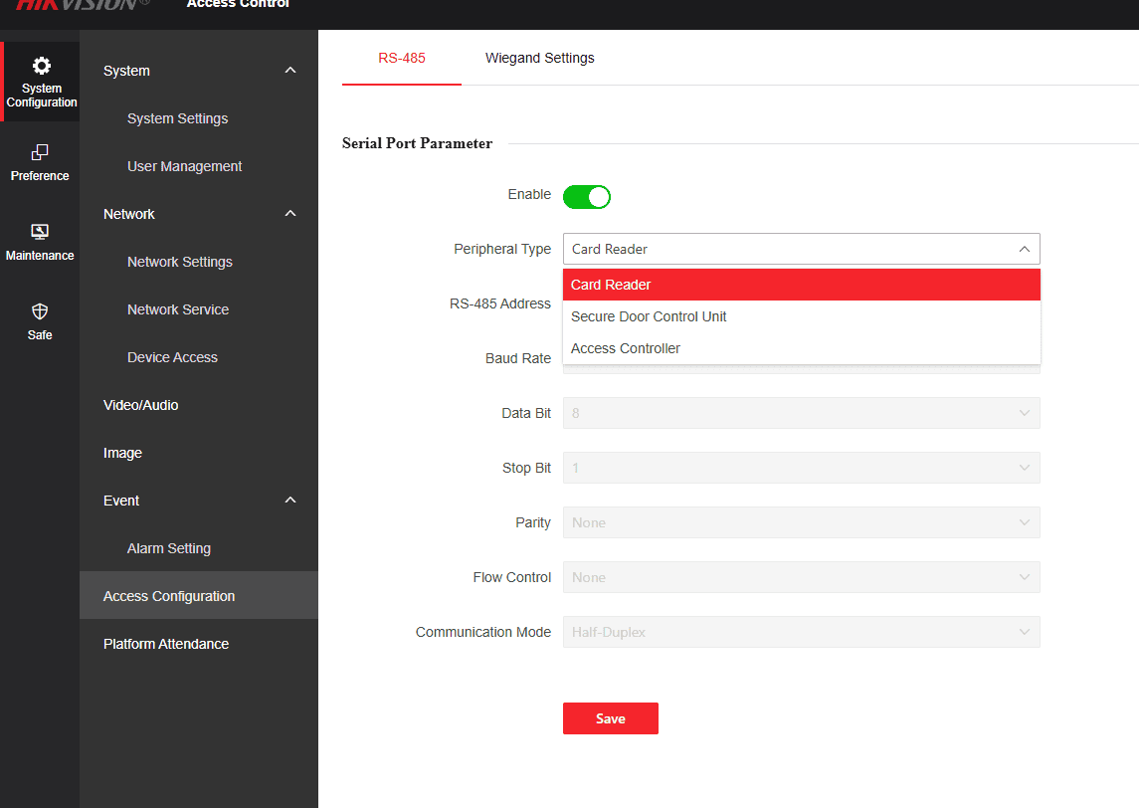Collapse the System menu section

click(x=289, y=71)
